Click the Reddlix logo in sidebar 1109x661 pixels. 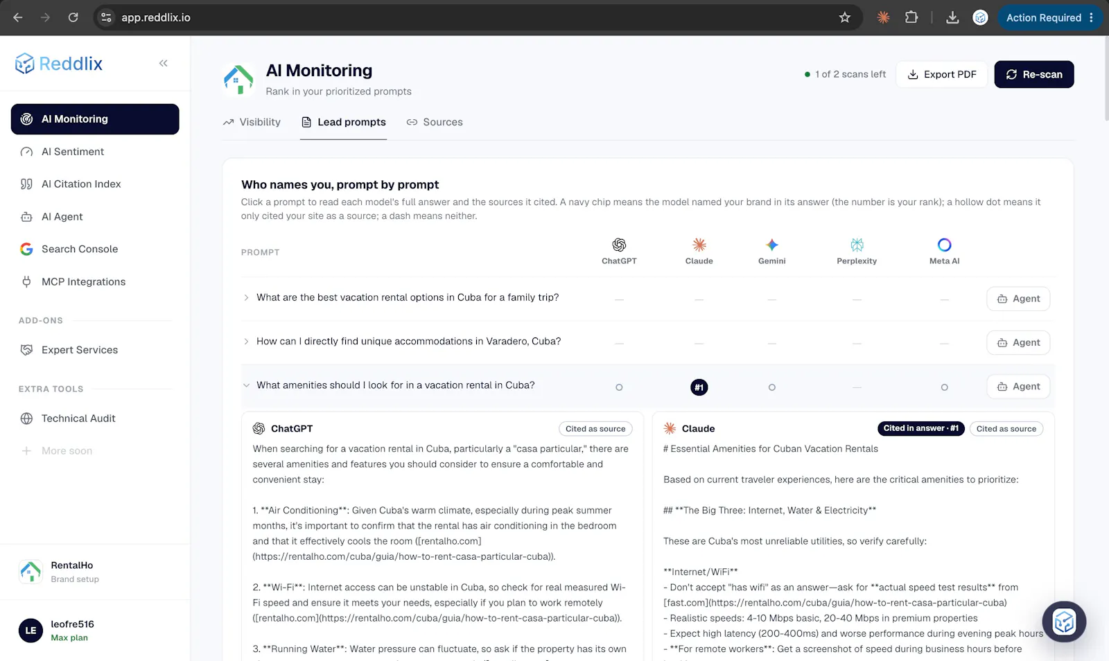[59, 64]
